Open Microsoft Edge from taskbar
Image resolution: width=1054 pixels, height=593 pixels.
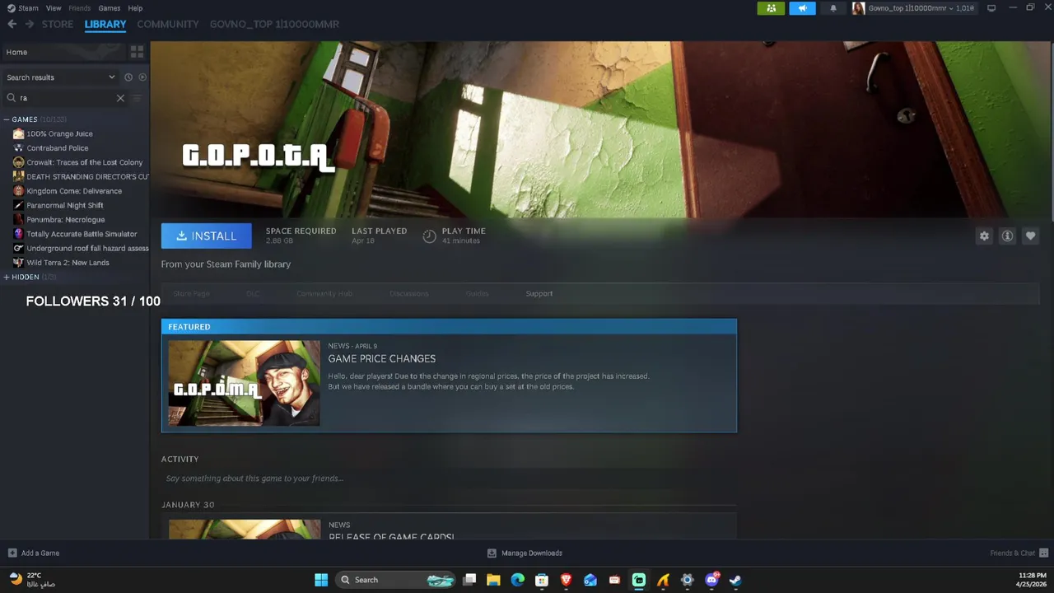(517, 580)
